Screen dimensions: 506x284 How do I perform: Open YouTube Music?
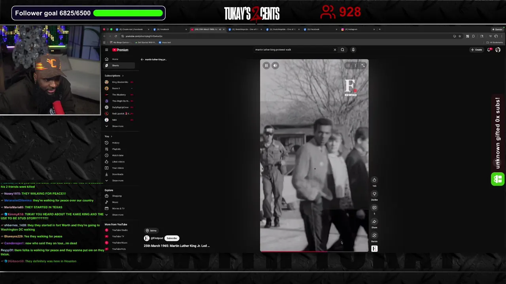[x=119, y=243]
